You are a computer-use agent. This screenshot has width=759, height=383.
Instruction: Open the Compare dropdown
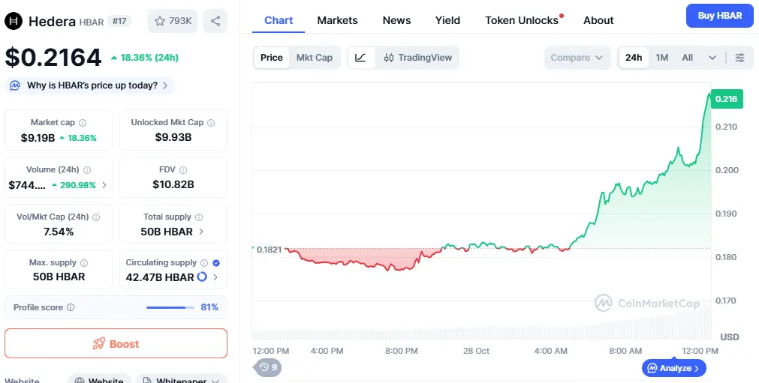tap(577, 58)
